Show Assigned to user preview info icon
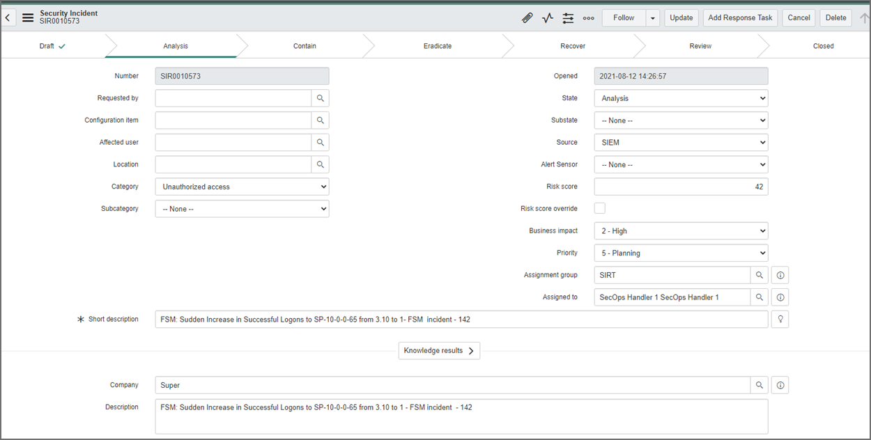The width and height of the screenshot is (871, 440). 780,297
